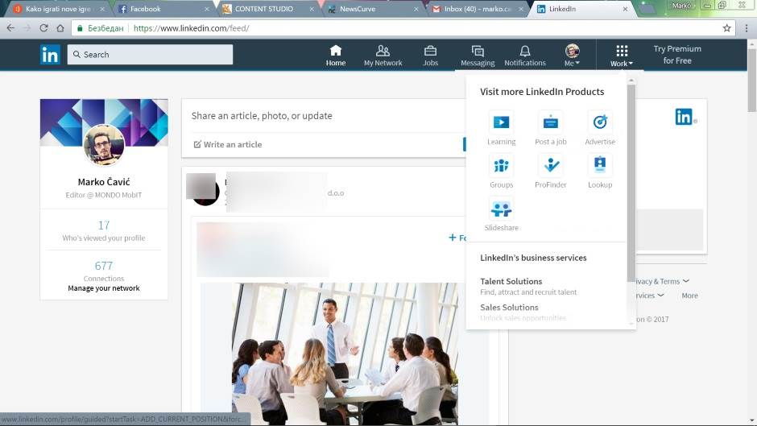Click Manage your network
Viewport: 757px width, 426px height.
click(104, 288)
